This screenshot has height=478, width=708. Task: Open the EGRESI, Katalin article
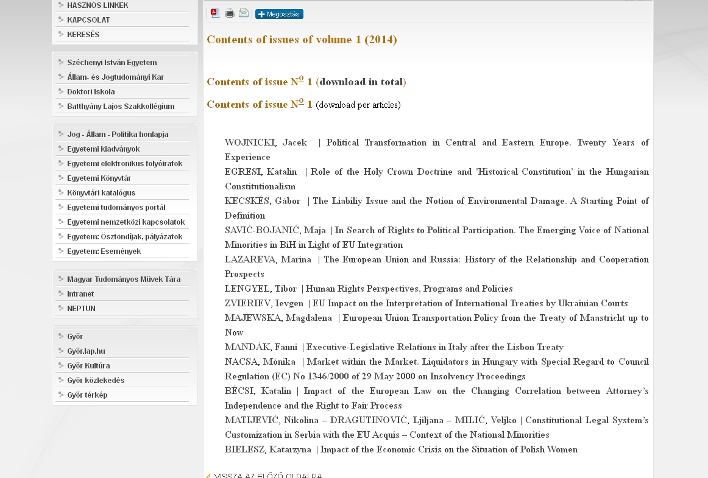point(437,179)
